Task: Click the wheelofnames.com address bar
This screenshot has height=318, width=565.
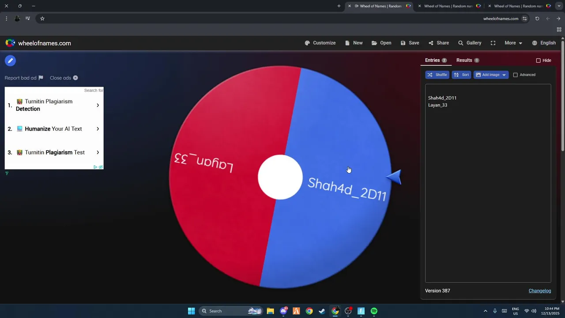Action: pos(501,19)
